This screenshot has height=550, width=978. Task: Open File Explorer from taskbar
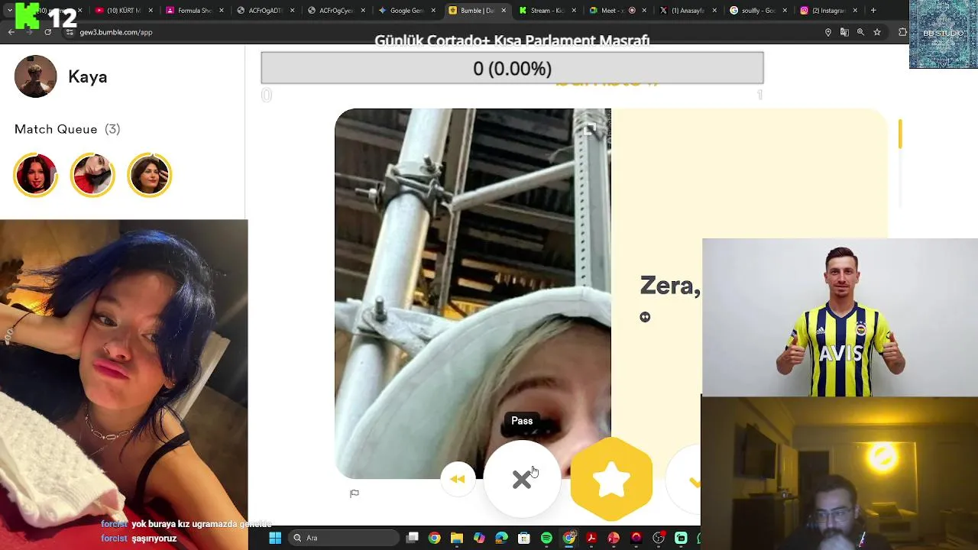click(x=457, y=538)
